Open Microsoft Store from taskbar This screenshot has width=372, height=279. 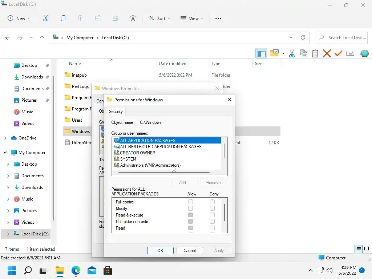click(x=108, y=270)
